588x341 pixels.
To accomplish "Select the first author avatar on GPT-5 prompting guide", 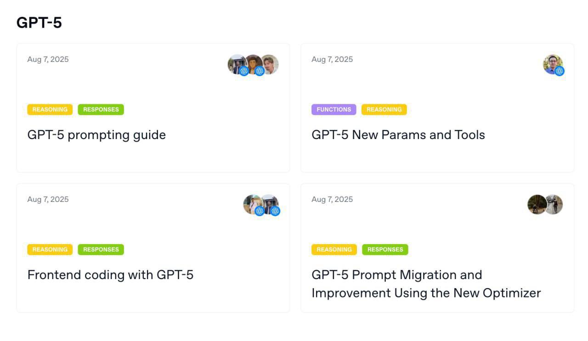I will (x=235, y=64).
